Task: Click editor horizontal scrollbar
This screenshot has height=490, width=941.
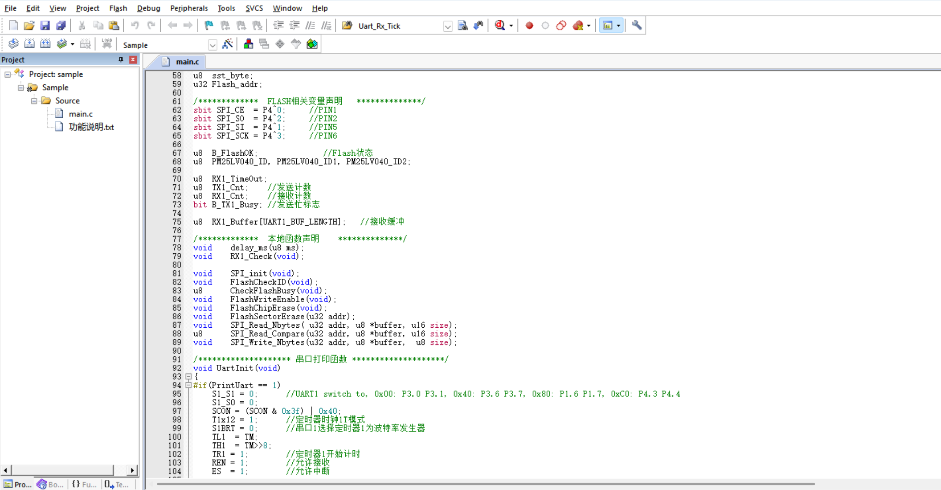Action: (x=486, y=484)
